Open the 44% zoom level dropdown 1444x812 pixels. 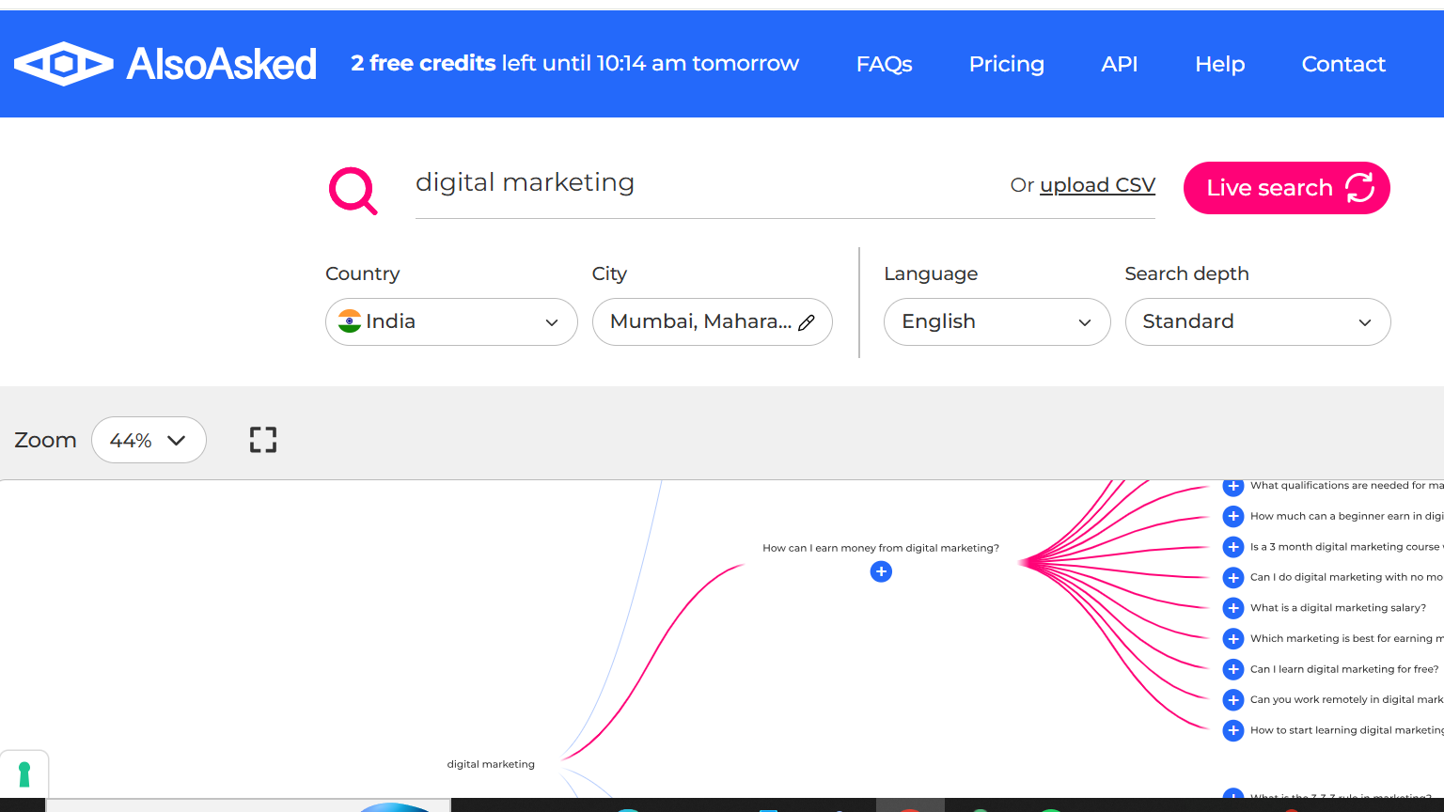[x=149, y=439]
